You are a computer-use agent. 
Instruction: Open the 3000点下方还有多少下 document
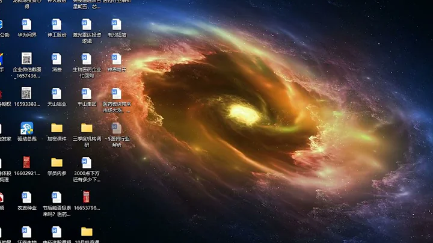87,163
